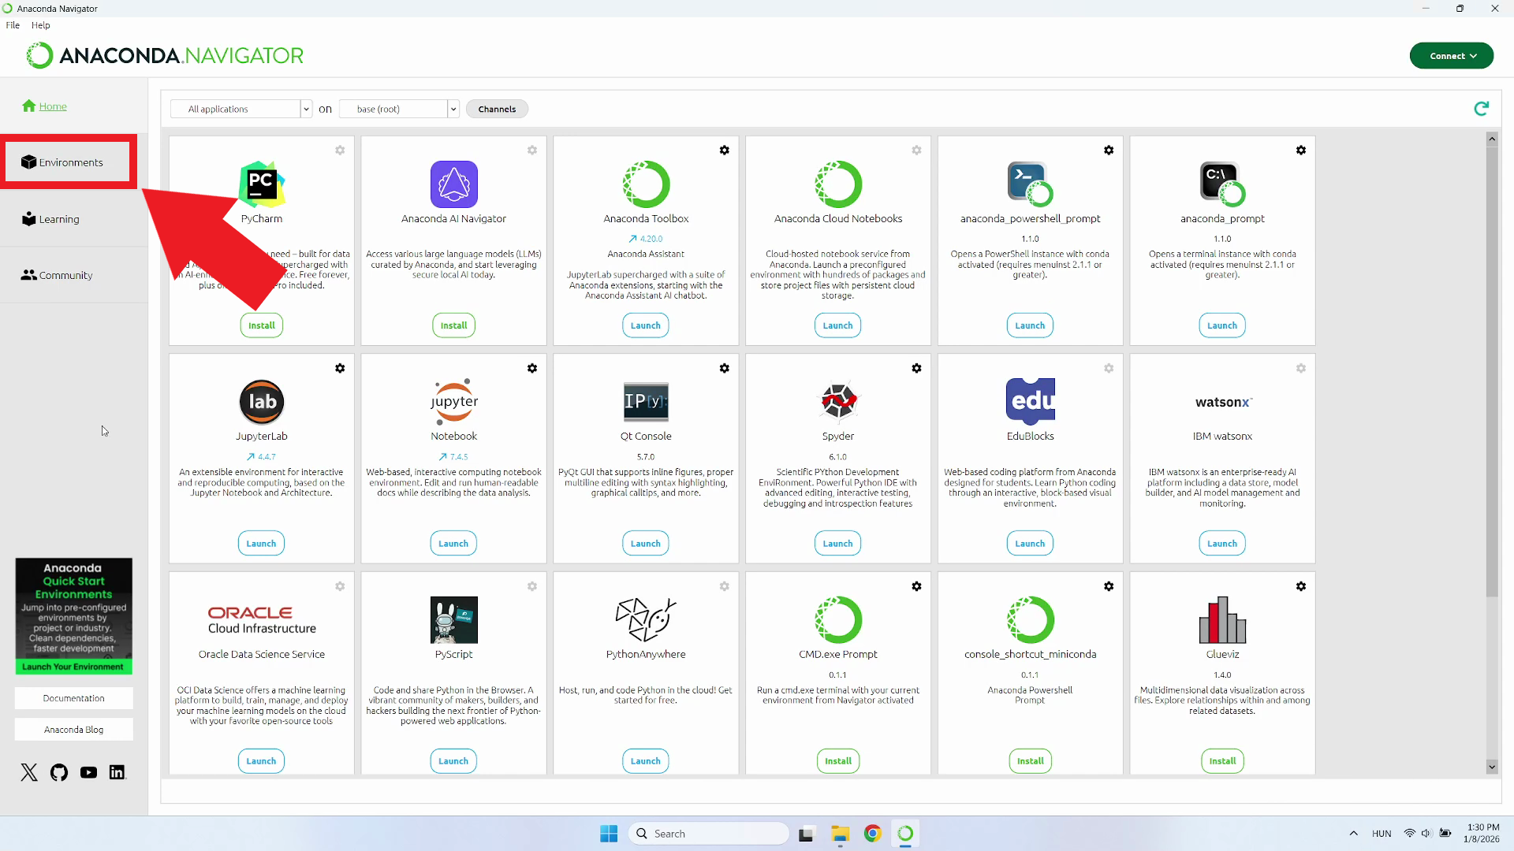Launch JupyterLab
The height and width of the screenshot is (851, 1514).
[261, 542]
